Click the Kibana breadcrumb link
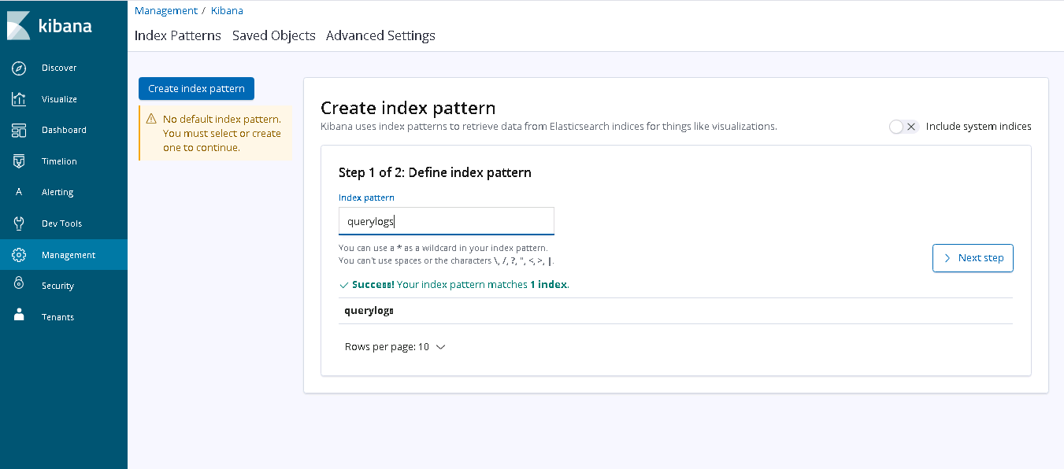Screen dimensions: 1064x469 227,11
